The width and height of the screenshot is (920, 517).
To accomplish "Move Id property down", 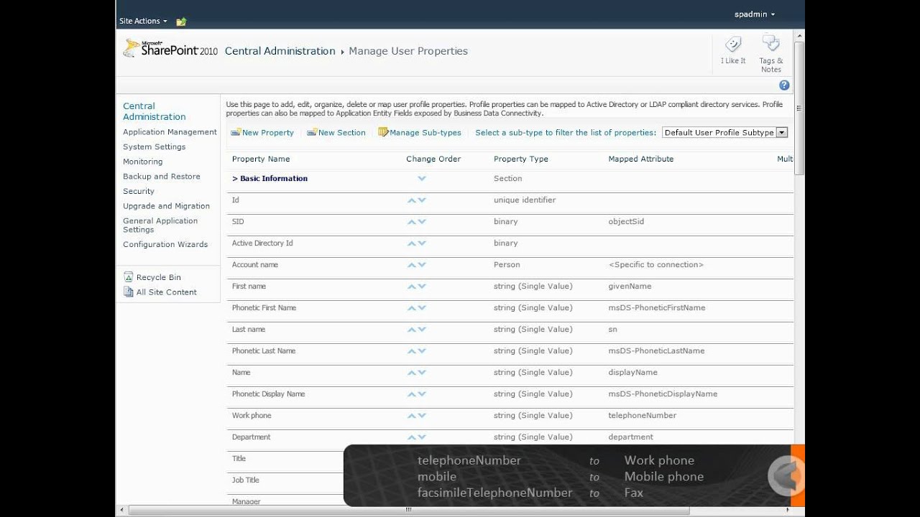I will tap(422, 200).
